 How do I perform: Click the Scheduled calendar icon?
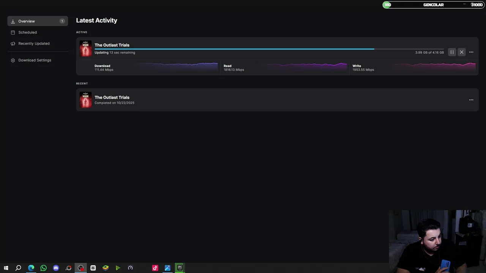[x=13, y=33]
